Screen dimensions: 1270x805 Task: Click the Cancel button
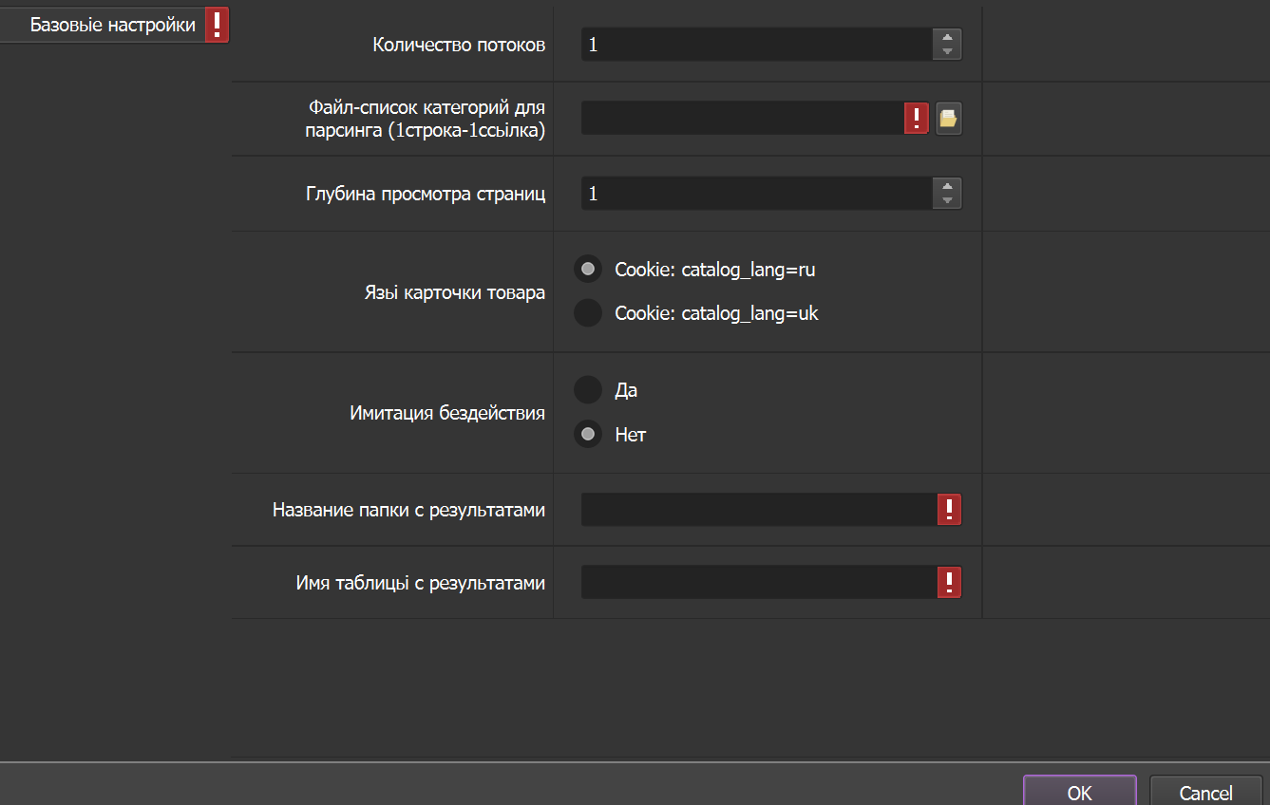click(1206, 793)
